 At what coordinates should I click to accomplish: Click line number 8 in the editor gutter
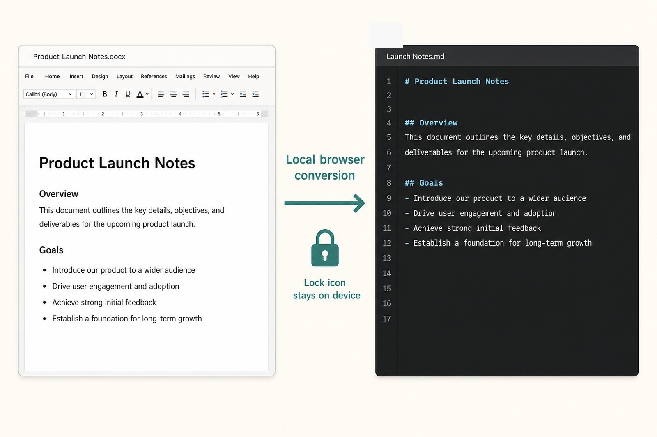tap(388, 183)
